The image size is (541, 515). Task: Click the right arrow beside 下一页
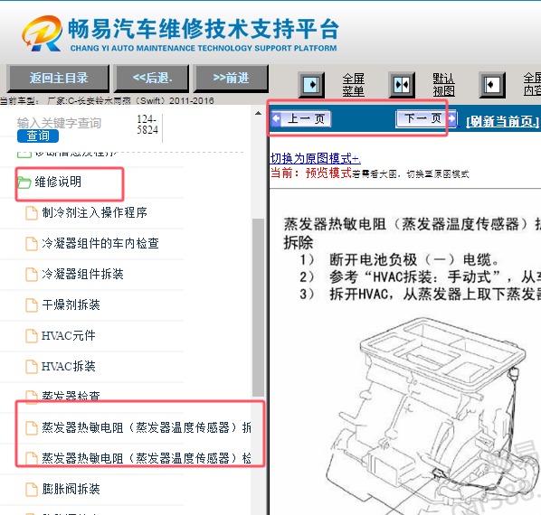point(452,119)
